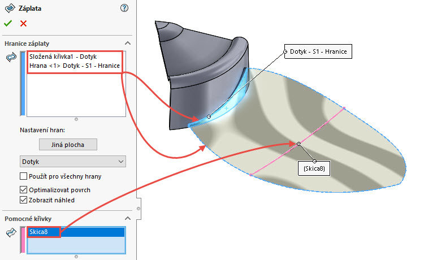Cancel the Záplata feature with red X
424x260 pixels.
(24, 24)
